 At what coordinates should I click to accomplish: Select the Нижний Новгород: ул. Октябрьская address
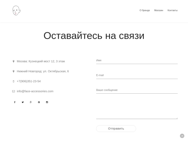[43, 71]
